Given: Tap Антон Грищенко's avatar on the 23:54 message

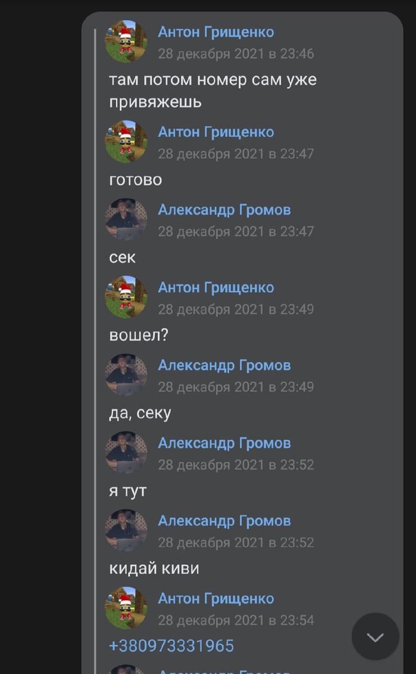Looking at the screenshot, I should click(126, 608).
